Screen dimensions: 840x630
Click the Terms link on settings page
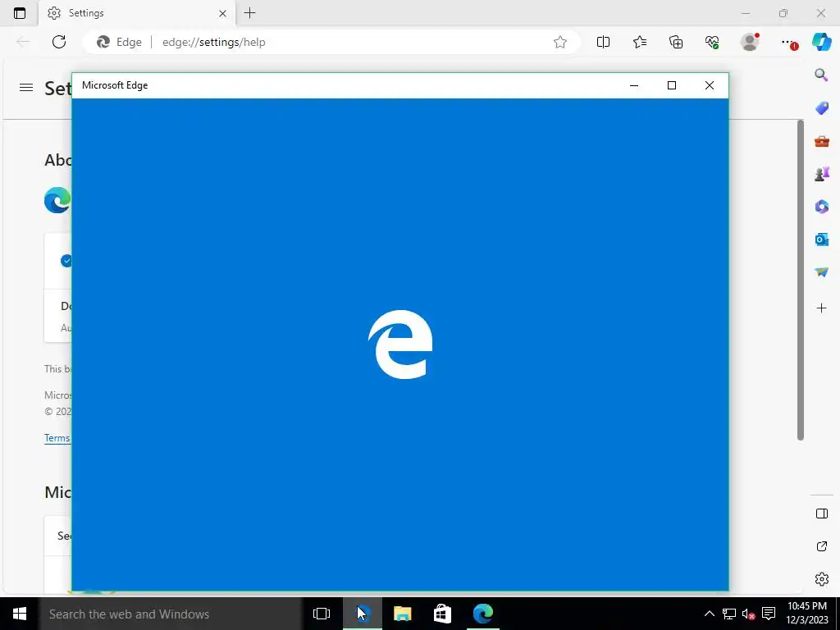pyautogui.click(x=57, y=438)
